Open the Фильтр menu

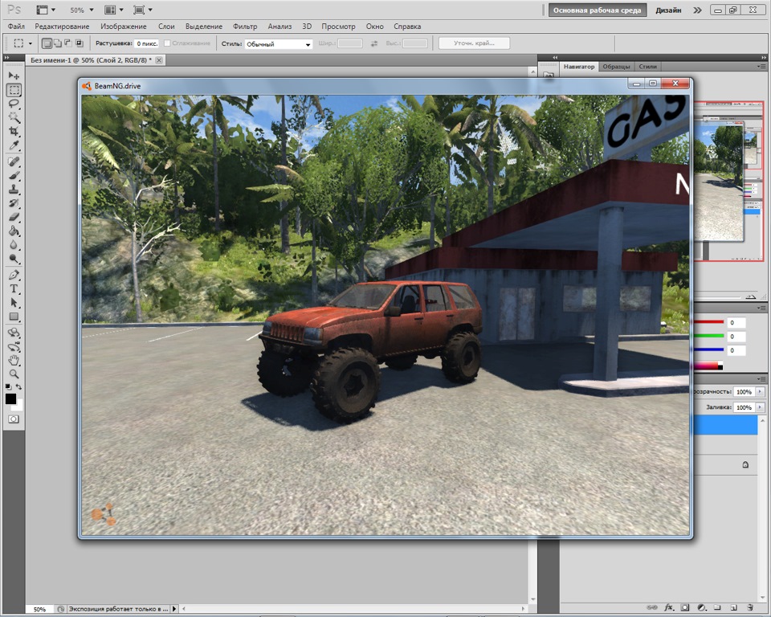tap(245, 27)
